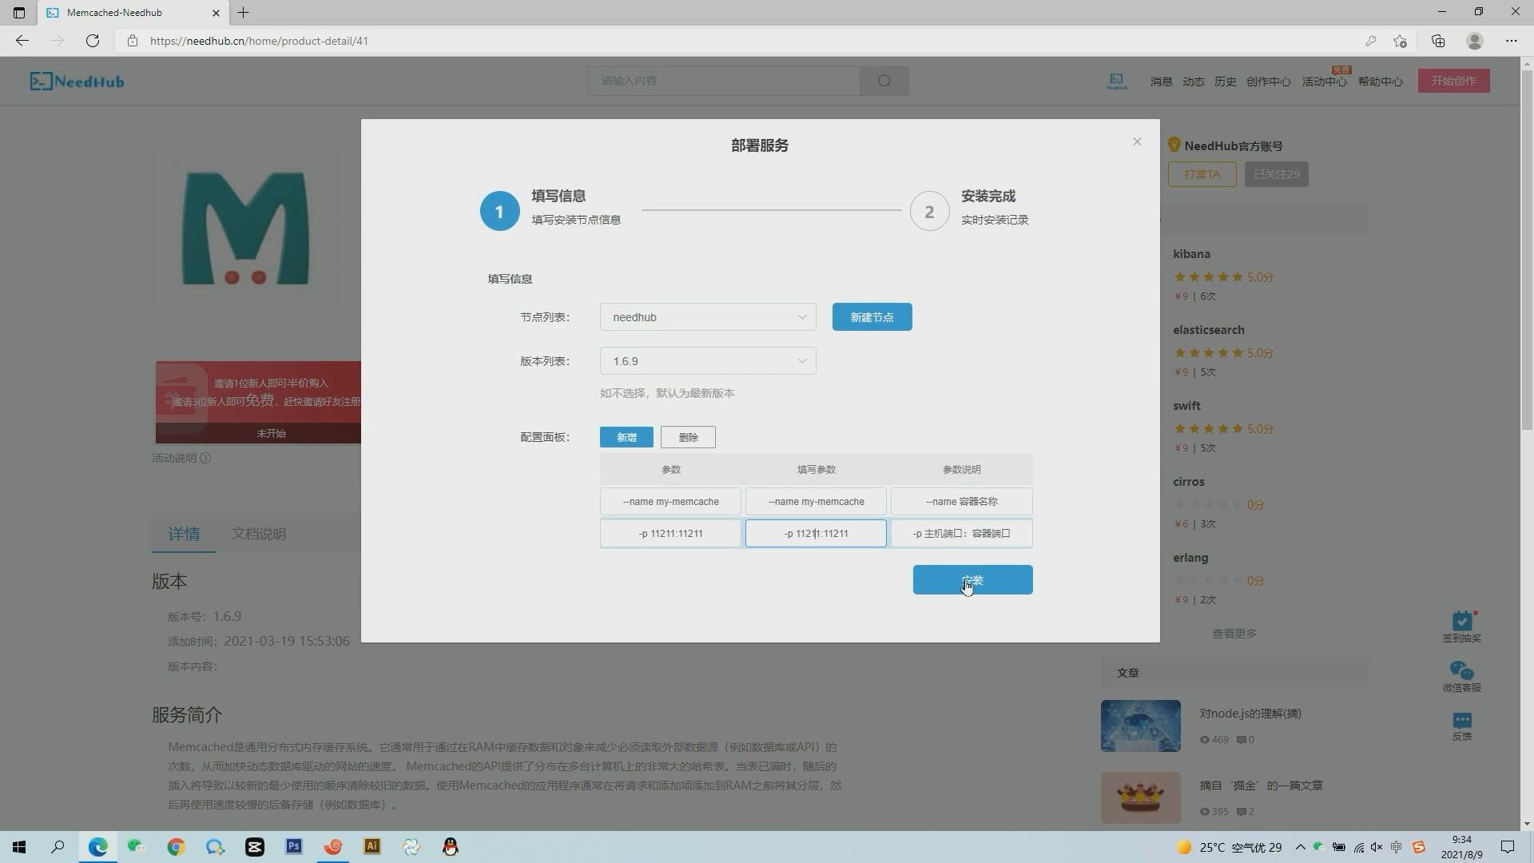Click the browser refresh icon

pos(93,41)
